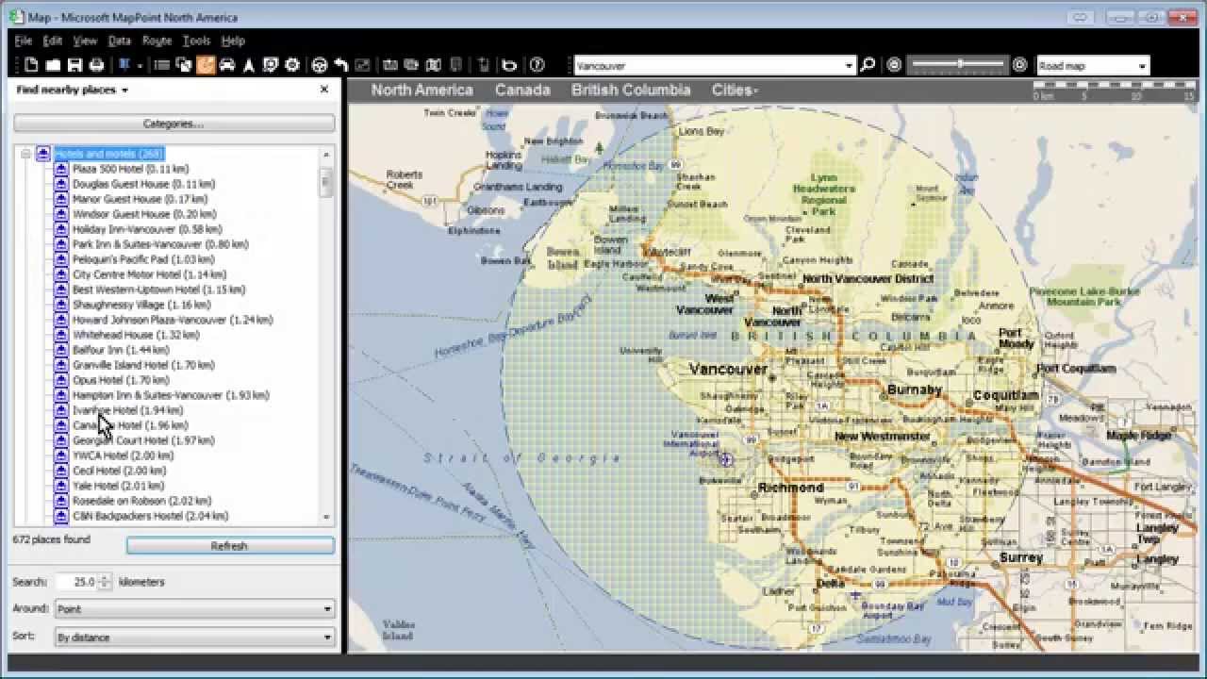Open the Cities breadcrumb dropdown
The image size is (1207, 679).
(x=735, y=91)
